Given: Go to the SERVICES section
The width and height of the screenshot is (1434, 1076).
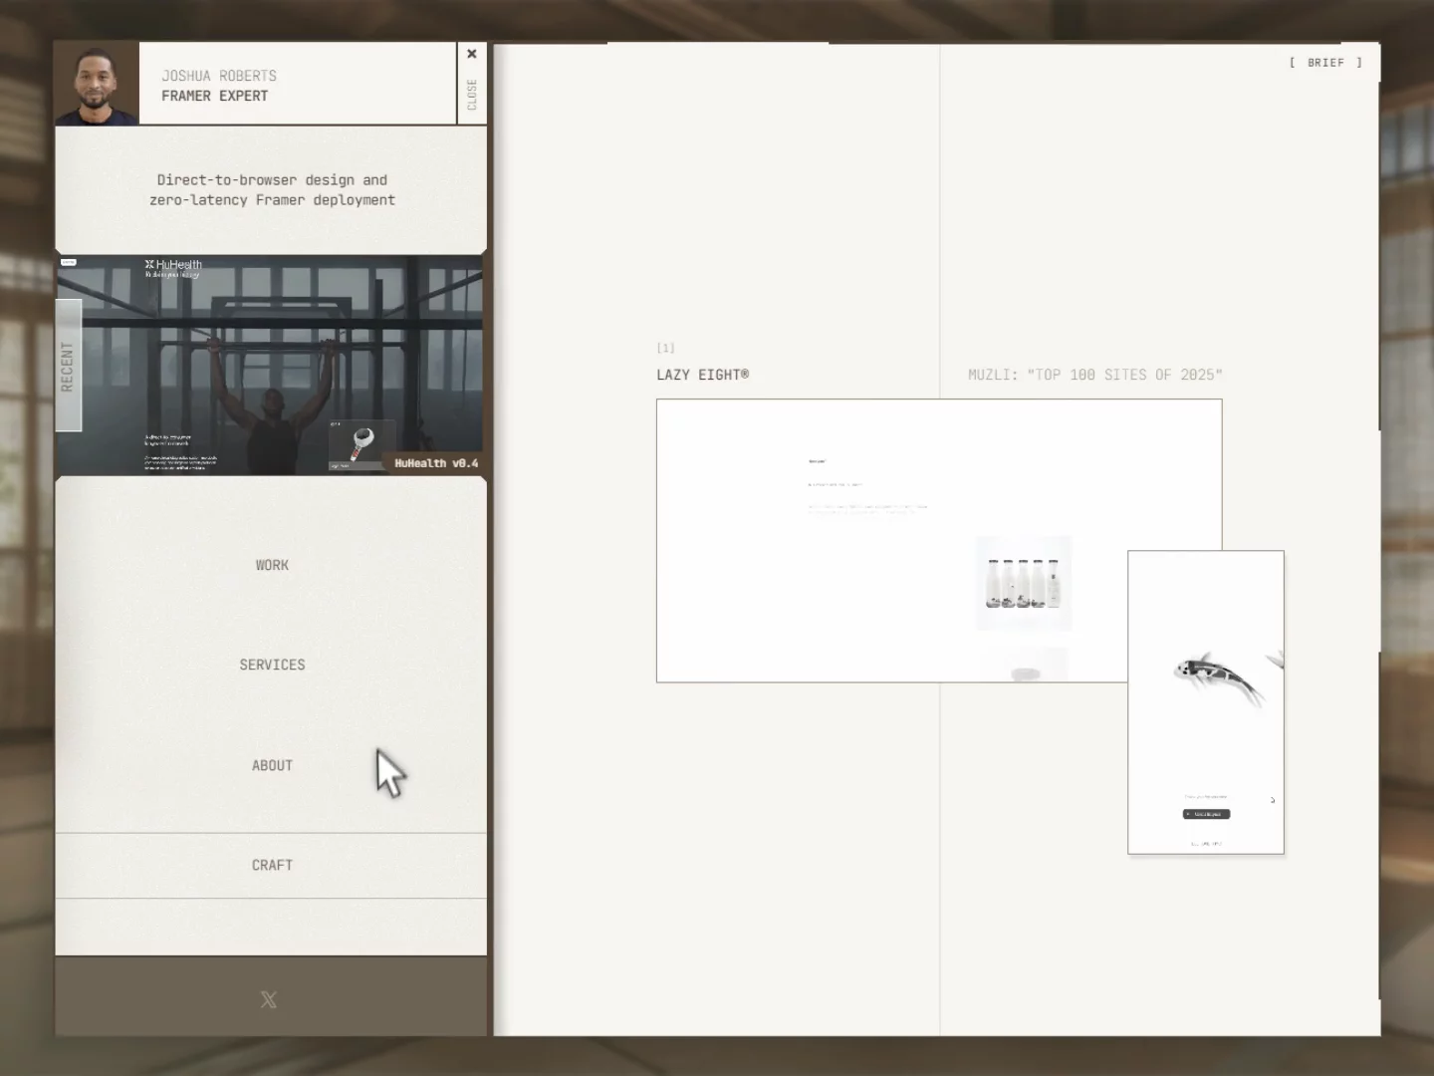Looking at the screenshot, I should (x=272, y=665).
